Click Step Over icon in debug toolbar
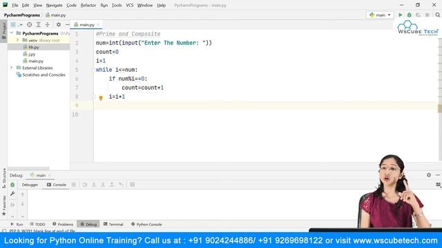 click(x=85, y=185)
